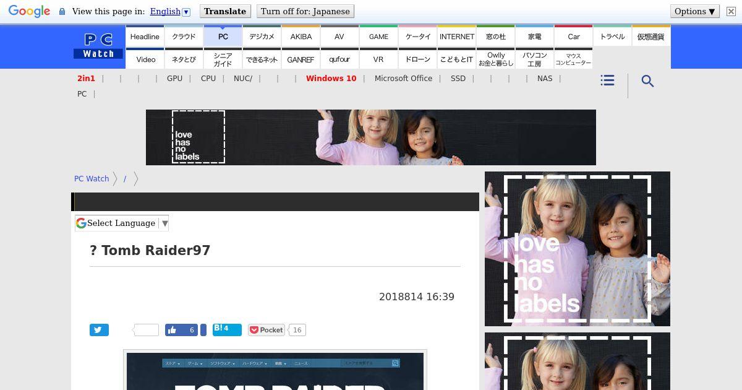
Task: Click the NAS topic link
Action: coord(545,78)
